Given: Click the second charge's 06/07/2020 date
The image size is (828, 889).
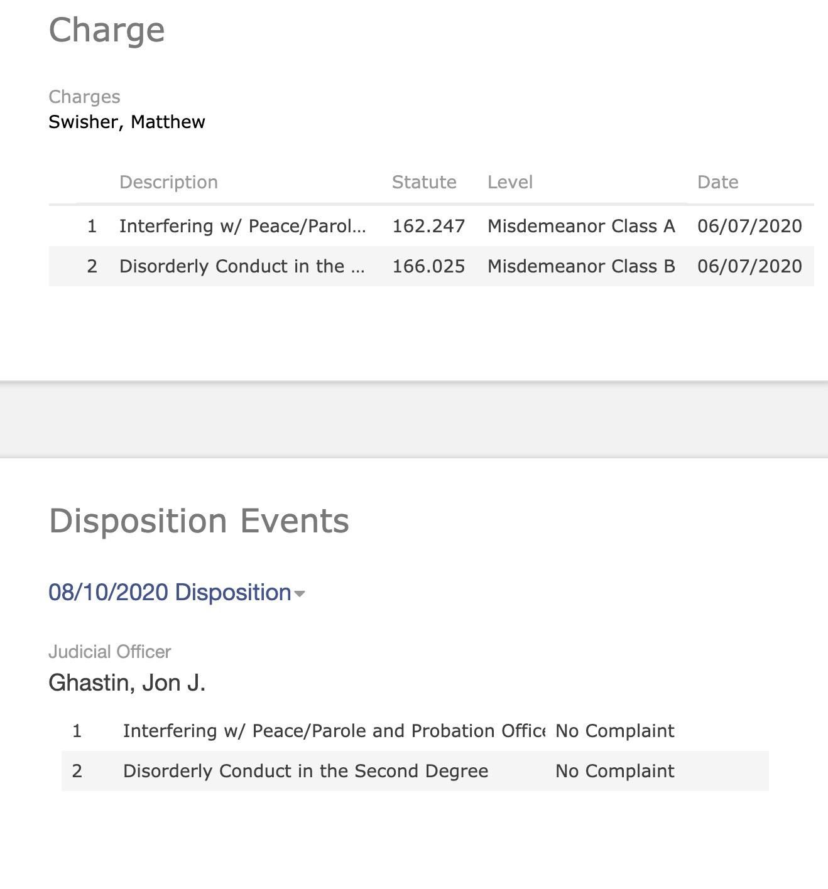Looking at the screenshot, I should point(749,266).
